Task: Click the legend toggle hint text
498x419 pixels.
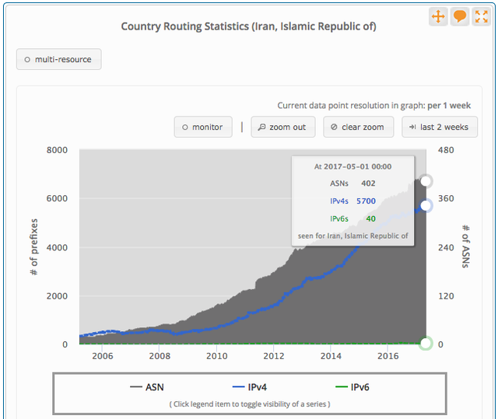Action: tap(250, 404)
